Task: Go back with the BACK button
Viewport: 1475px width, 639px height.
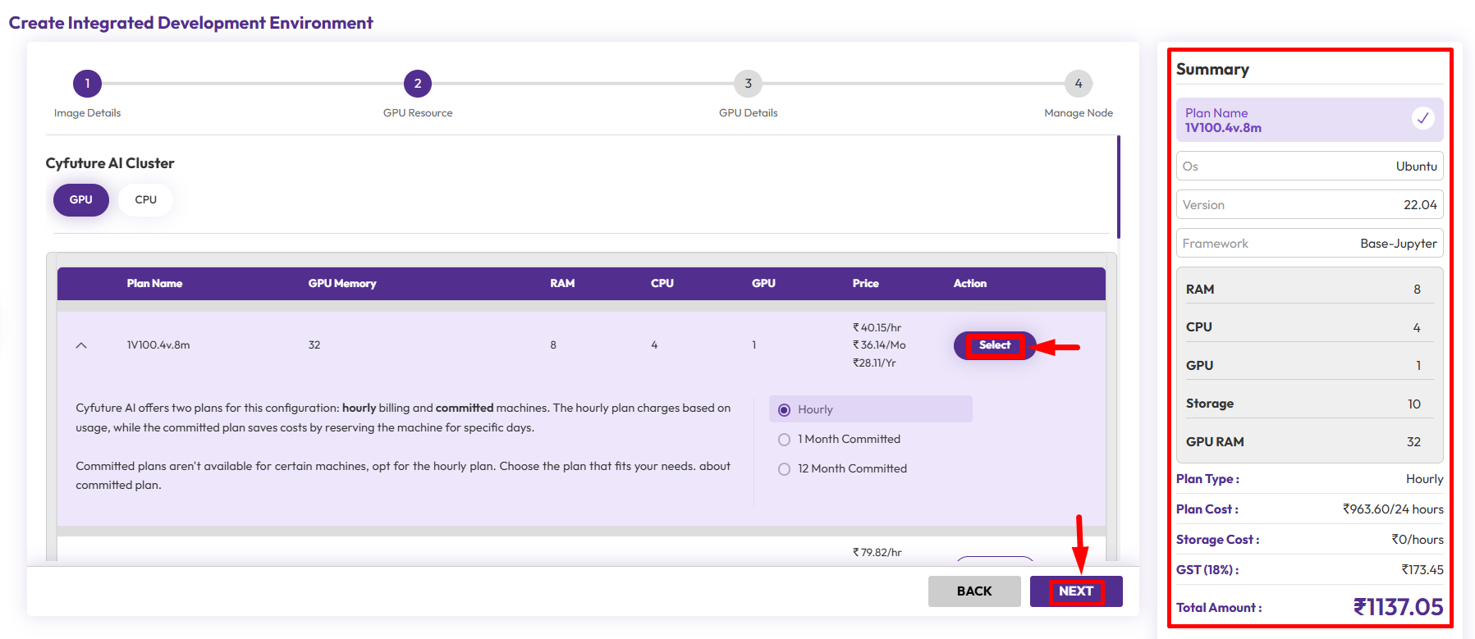Action: (973, 591)
